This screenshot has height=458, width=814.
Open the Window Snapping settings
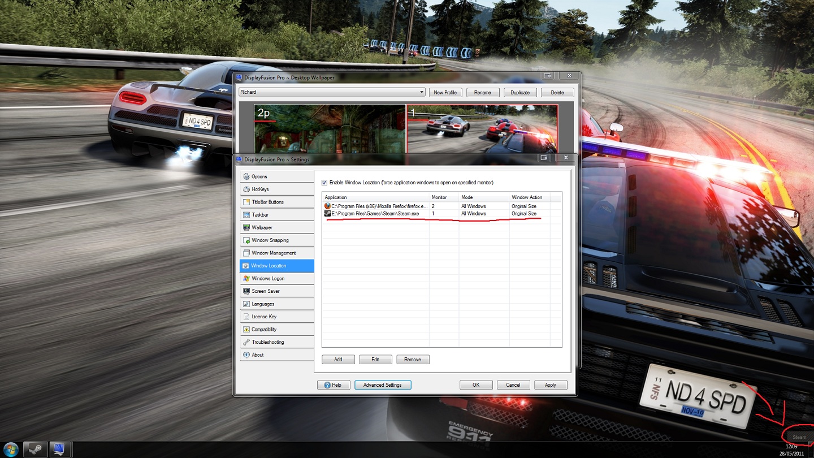tap(276, 240)
